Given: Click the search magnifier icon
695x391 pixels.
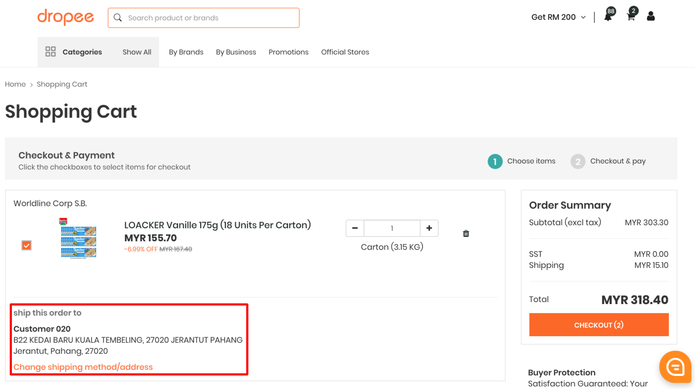Looking at the screenshot, I should (118, 18).
